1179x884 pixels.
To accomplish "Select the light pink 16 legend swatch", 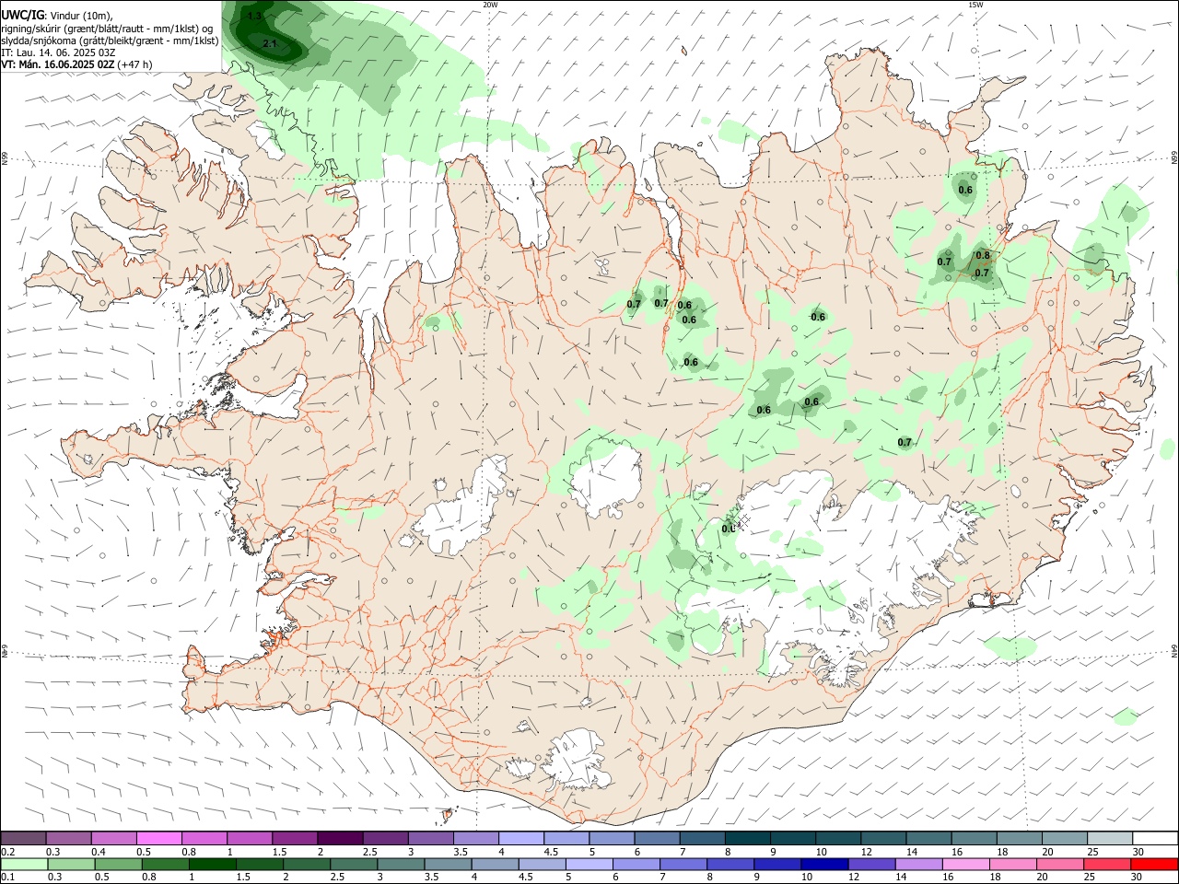I will [964, 864].
